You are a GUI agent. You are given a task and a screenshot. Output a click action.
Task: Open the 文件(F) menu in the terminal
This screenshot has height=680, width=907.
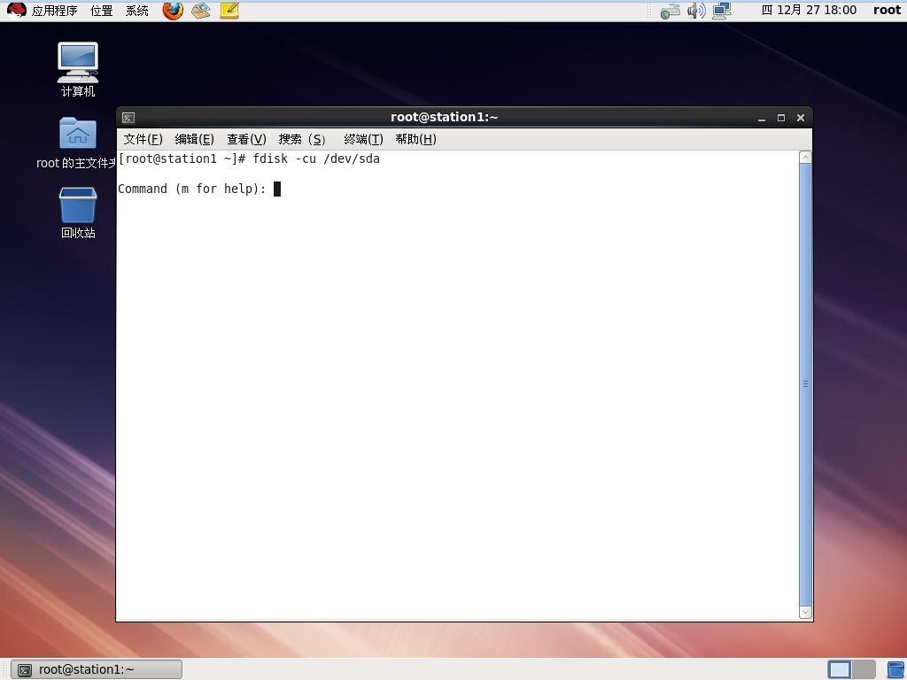click(143, 139)
